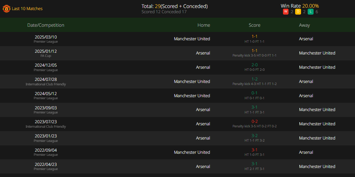The width and height of the screenshot is (355, 177).
Task: Click Arsenal home team on 2023/09/03 row
Action: [203, 110]
